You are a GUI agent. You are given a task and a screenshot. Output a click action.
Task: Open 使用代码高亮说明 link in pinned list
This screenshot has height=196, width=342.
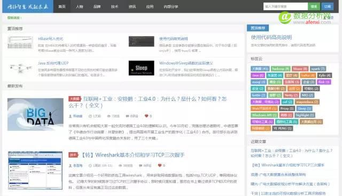click(173, 39)
